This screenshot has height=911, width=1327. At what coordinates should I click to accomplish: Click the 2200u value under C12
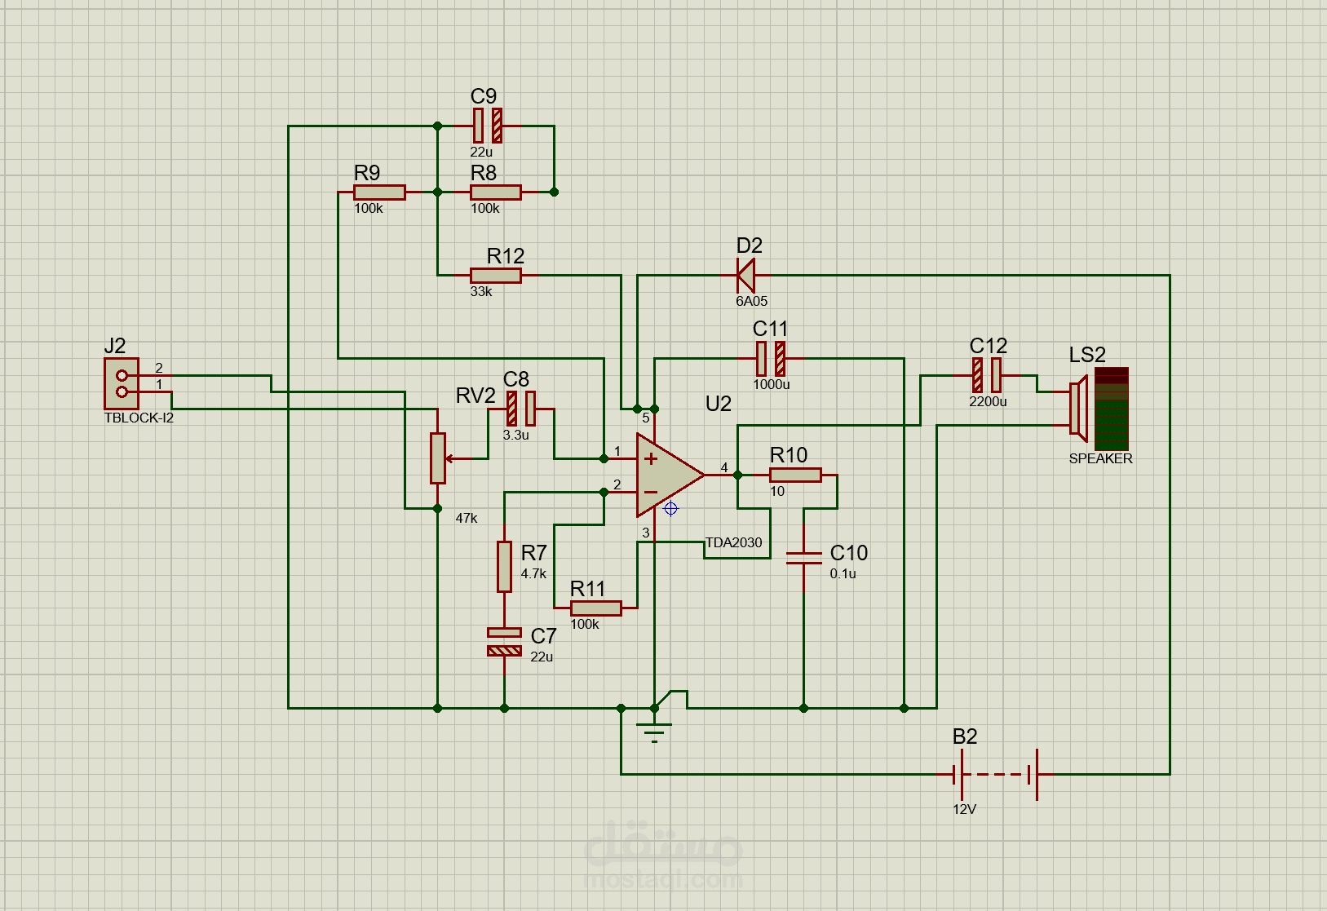(989, 401)
